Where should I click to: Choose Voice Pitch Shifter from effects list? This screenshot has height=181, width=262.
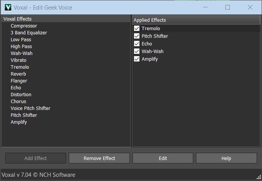(30, 108)
